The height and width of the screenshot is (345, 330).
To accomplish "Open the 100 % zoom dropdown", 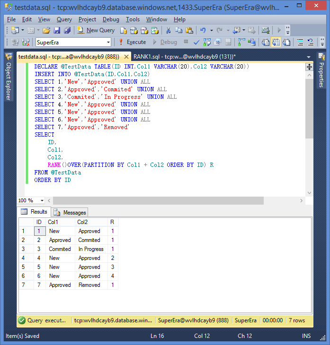I will (x=42, y=200).
